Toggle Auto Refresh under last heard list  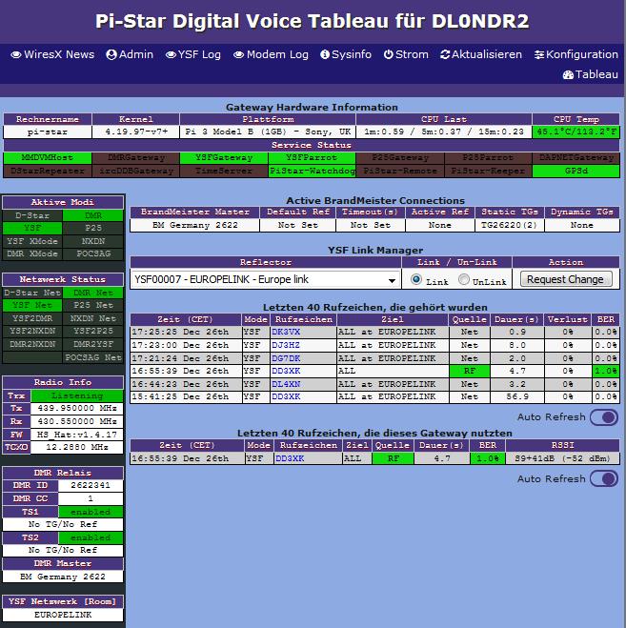pos(603,417)
